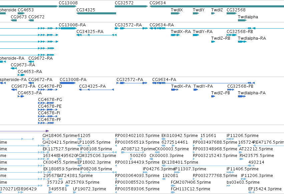Select protein CG4653-PA

21,96
